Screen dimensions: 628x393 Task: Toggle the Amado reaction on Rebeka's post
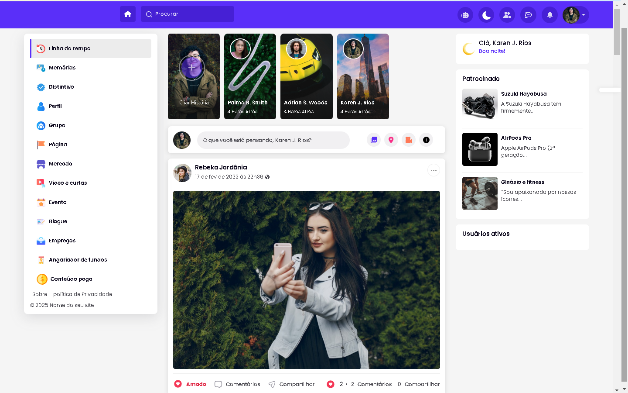tap(190, 384)
